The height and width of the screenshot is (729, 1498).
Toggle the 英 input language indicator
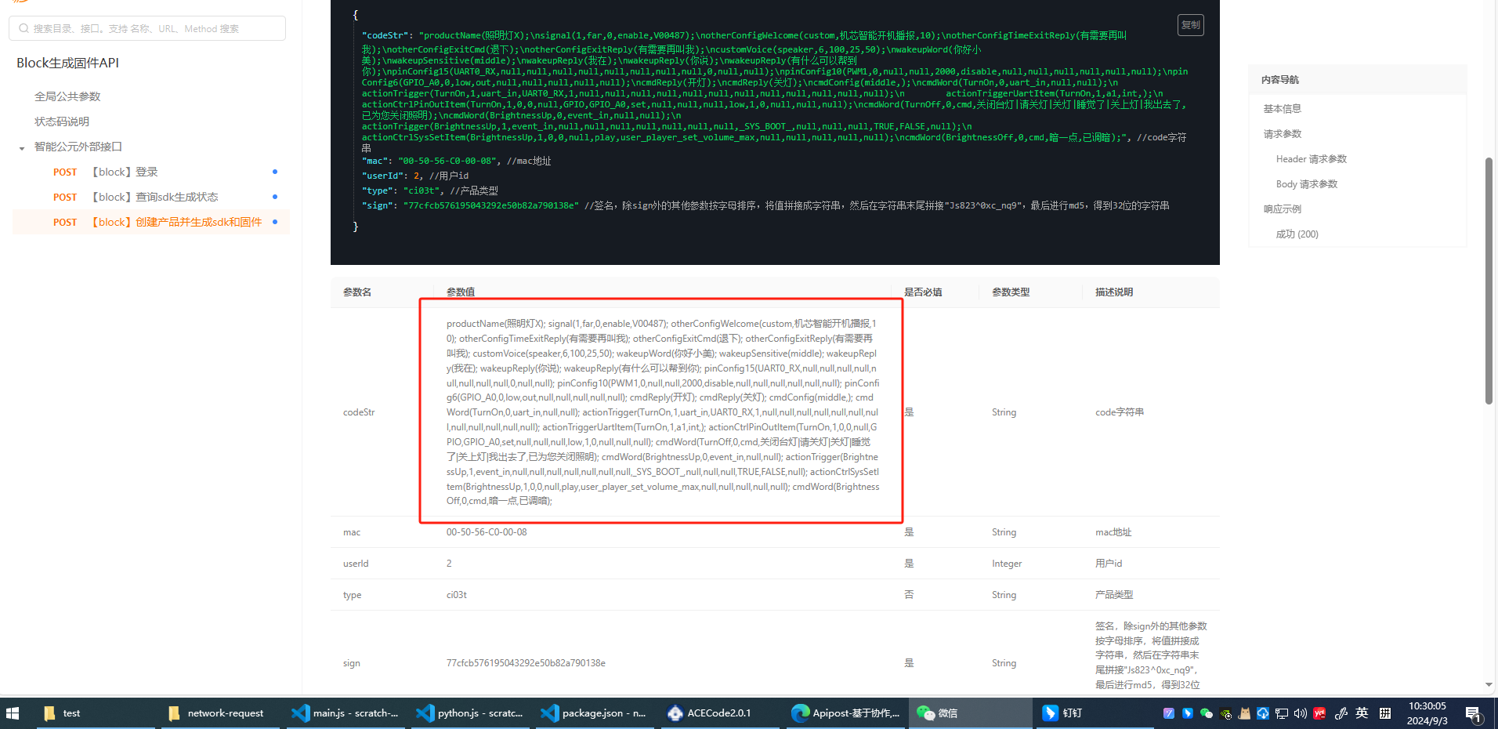point(1362,713)
